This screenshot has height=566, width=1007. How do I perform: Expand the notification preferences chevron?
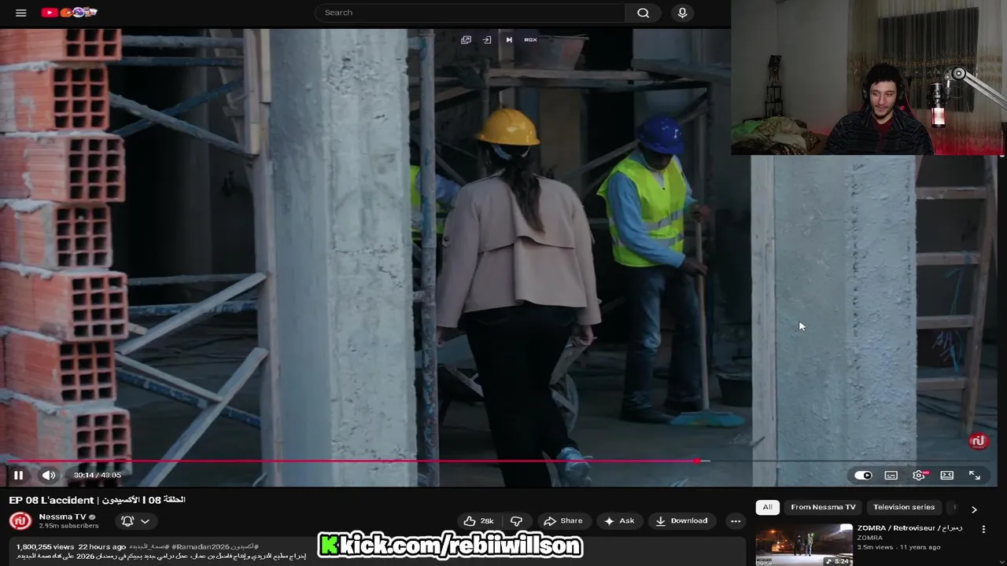point(145,520)
